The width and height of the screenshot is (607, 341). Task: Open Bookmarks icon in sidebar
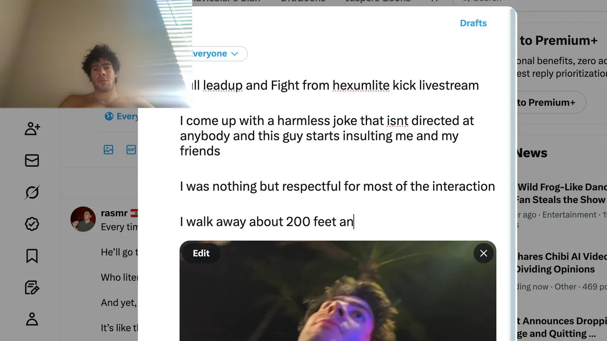(32, 256)
